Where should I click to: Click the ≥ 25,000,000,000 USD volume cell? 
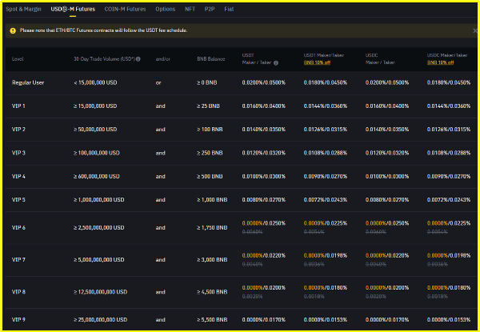(x=100, y=320)
